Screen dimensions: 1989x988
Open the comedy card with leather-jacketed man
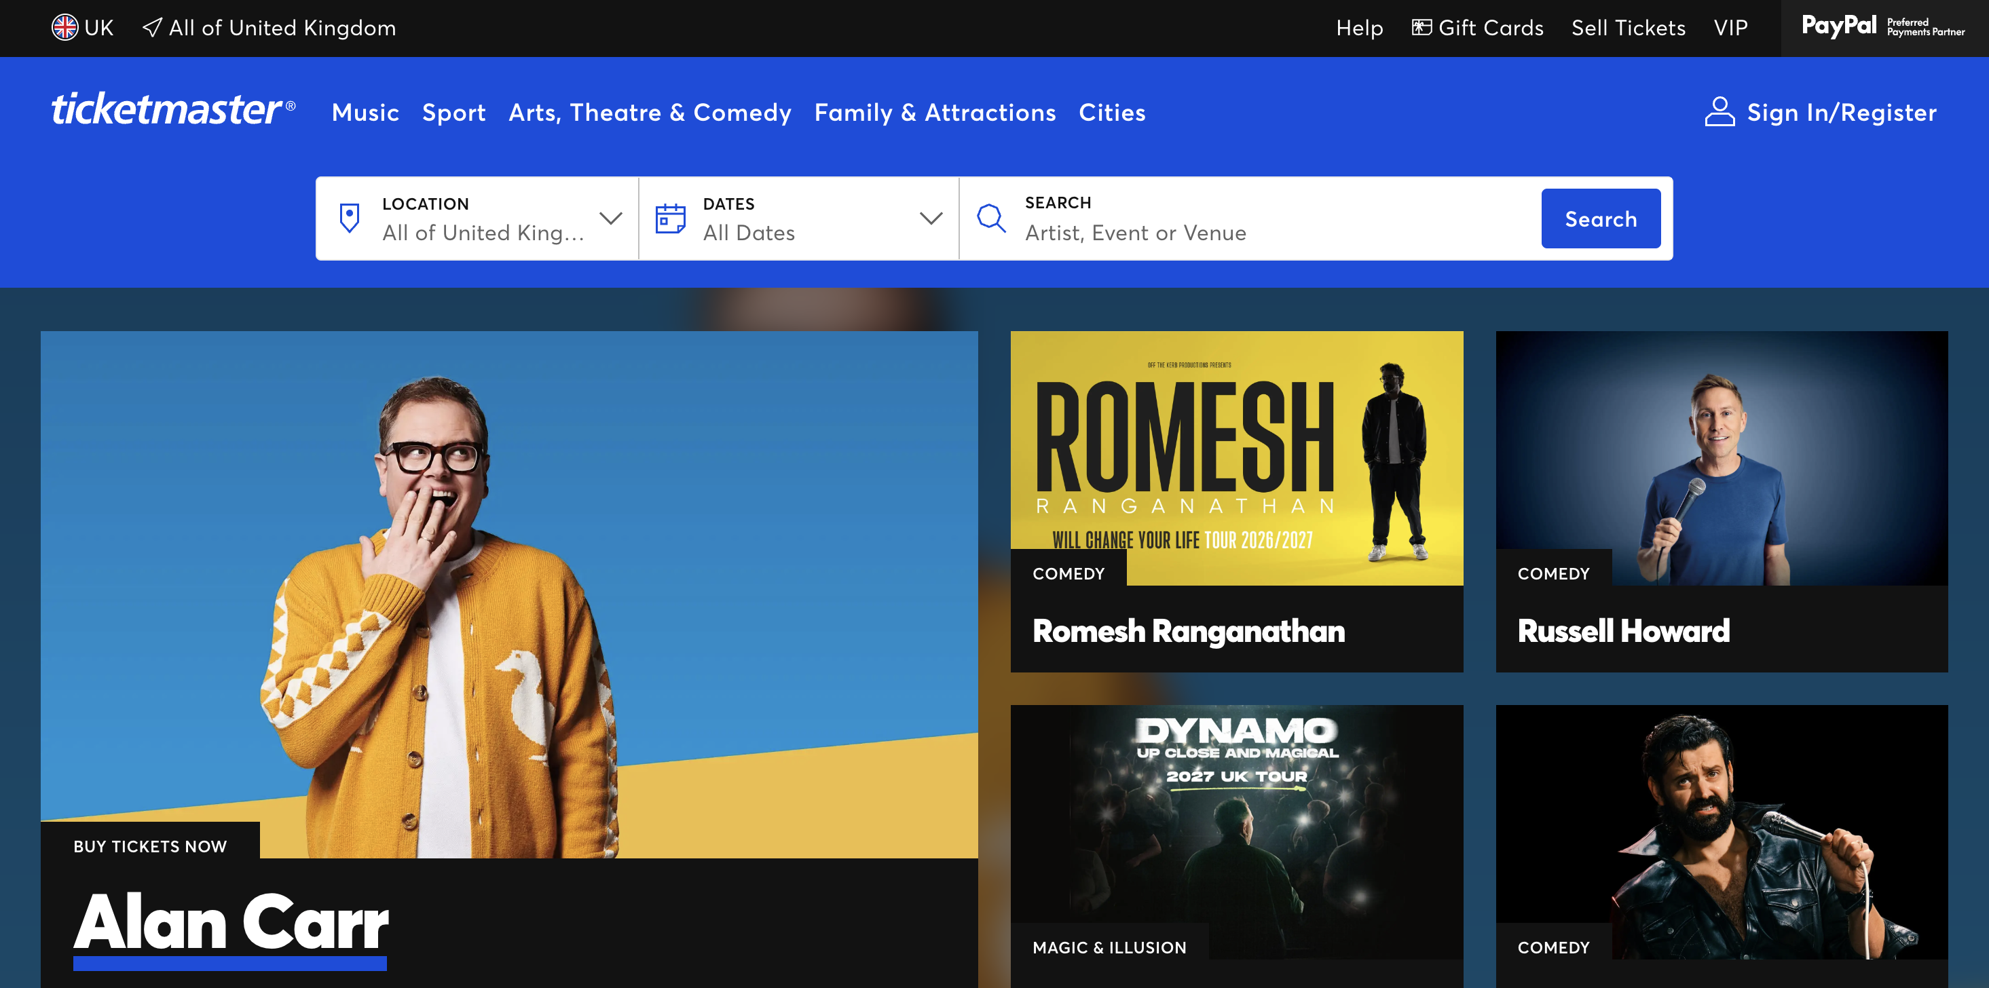point(1722,832)
